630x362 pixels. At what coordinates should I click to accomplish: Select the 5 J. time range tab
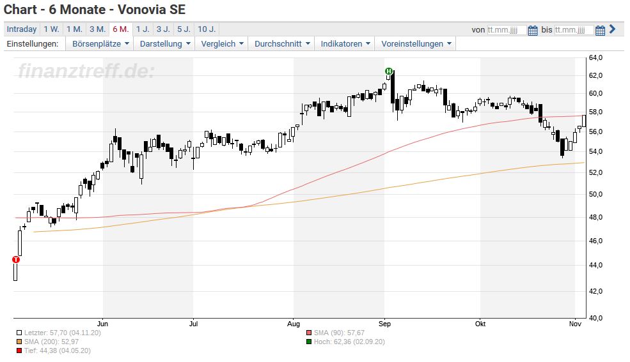click(x=184, y=29)
